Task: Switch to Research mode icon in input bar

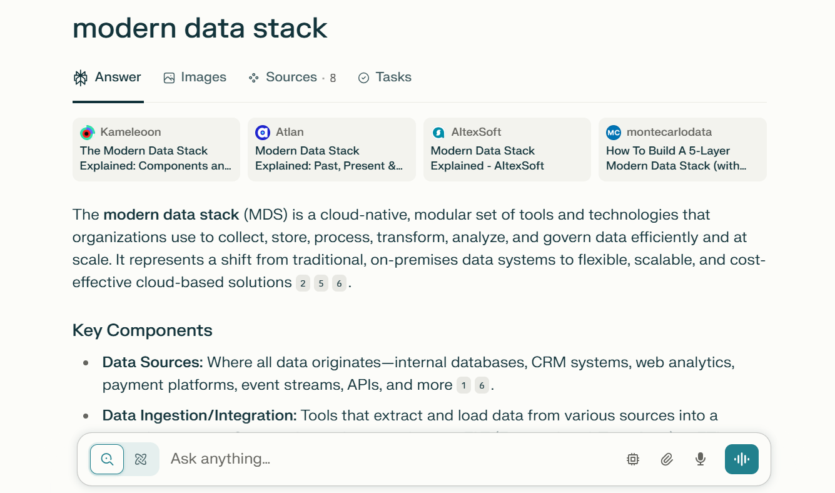Action: point(141,459)
